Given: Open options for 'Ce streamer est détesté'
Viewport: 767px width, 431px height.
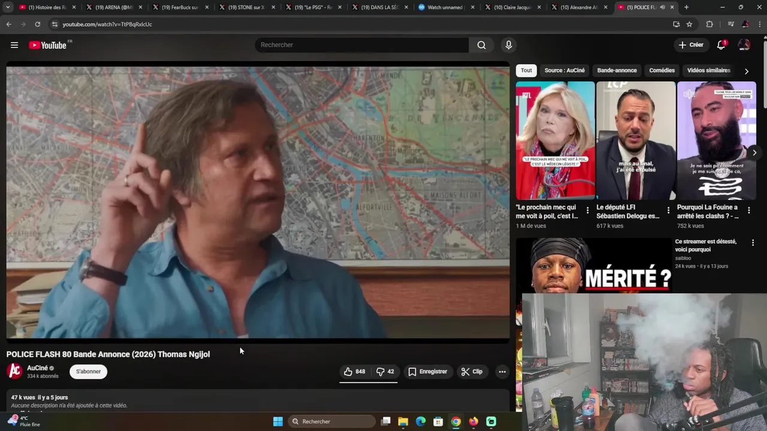Looking at the screenshot, I should point(753,242).
